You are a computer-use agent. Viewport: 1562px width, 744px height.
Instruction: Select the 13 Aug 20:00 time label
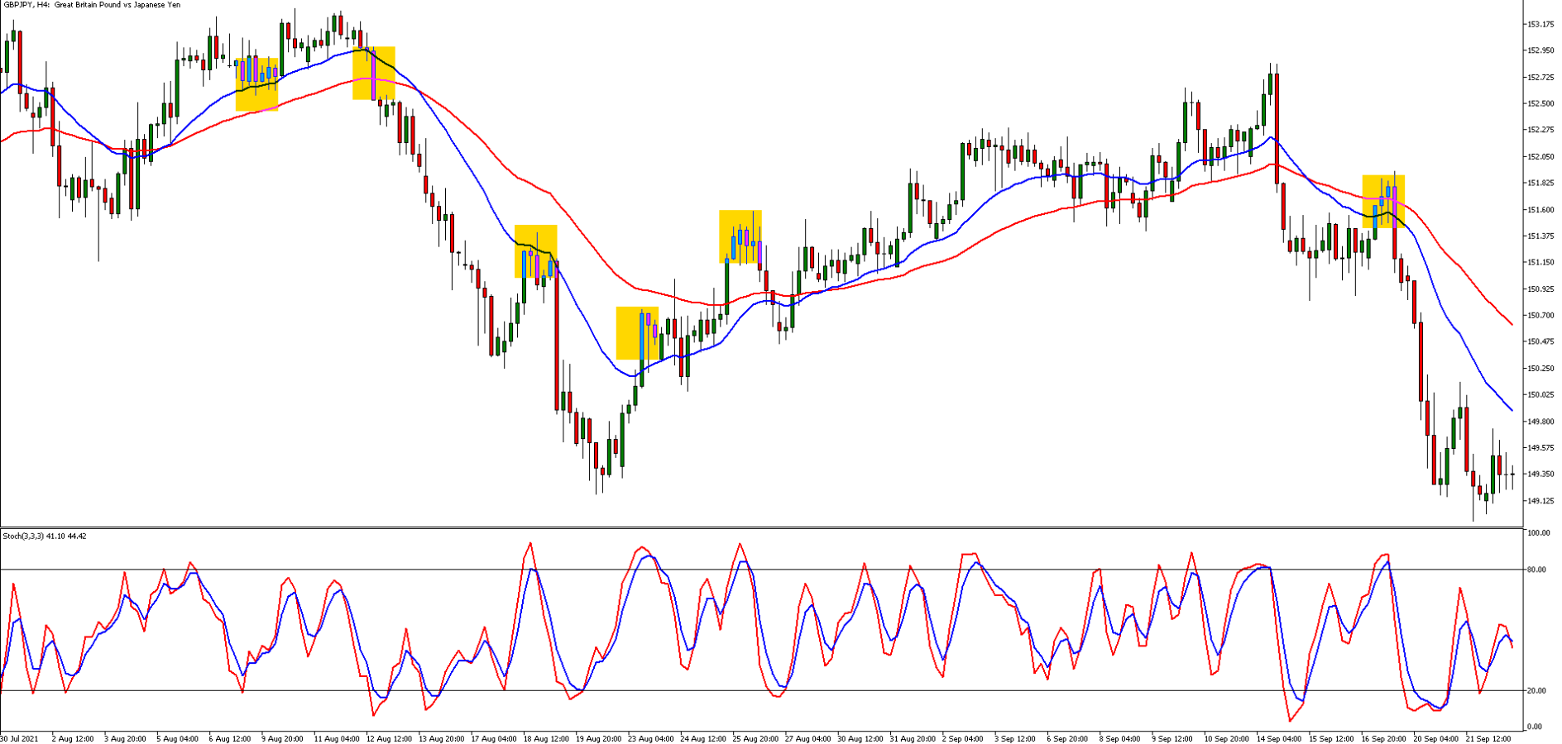(x=442, y=738)
